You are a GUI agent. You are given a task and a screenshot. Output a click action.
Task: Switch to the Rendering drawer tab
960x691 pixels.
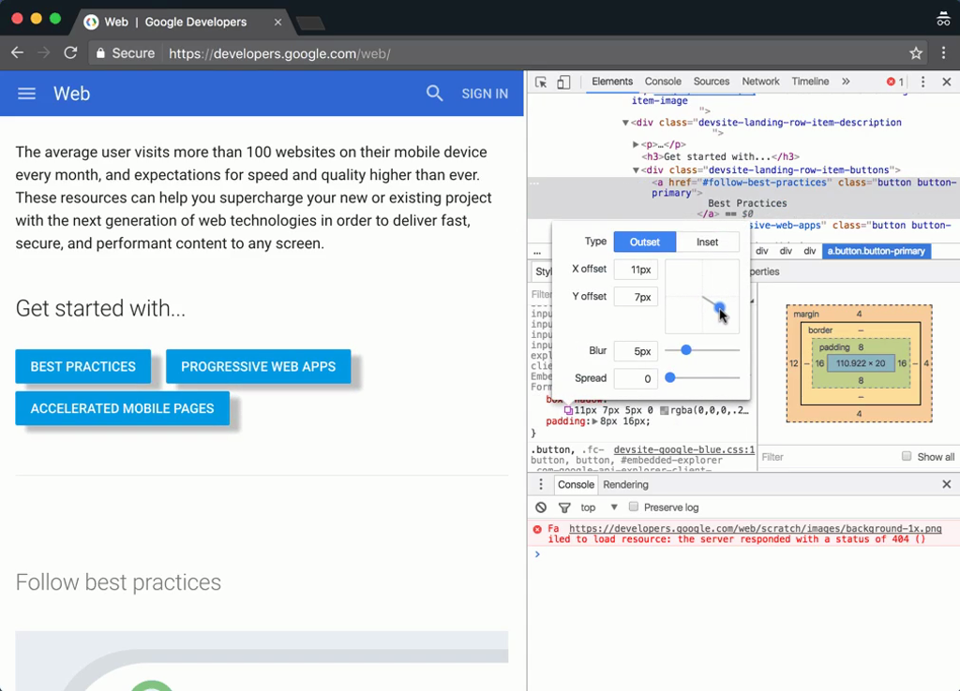(625, 484)
